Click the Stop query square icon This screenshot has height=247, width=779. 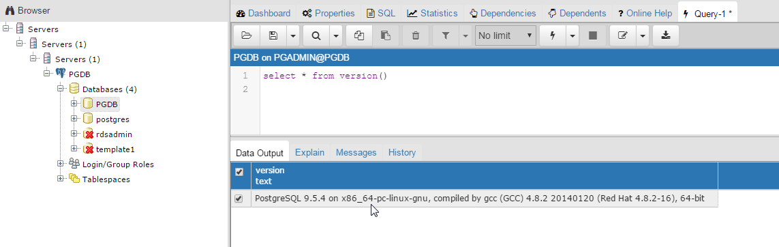pos(593,35)
